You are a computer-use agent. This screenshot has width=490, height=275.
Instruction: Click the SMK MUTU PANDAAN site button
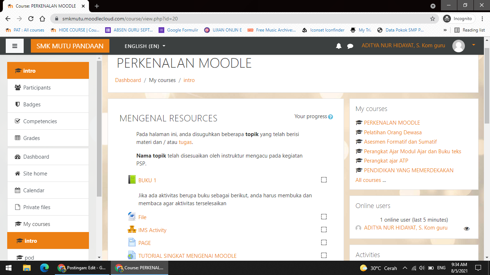pyautogui.click(x=70, y=46)
